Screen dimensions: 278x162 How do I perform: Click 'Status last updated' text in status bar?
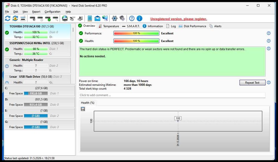coord(29,158)
